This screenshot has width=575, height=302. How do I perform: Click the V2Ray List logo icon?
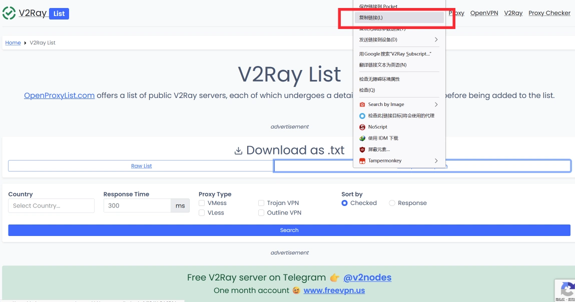[x=9, y=13]
